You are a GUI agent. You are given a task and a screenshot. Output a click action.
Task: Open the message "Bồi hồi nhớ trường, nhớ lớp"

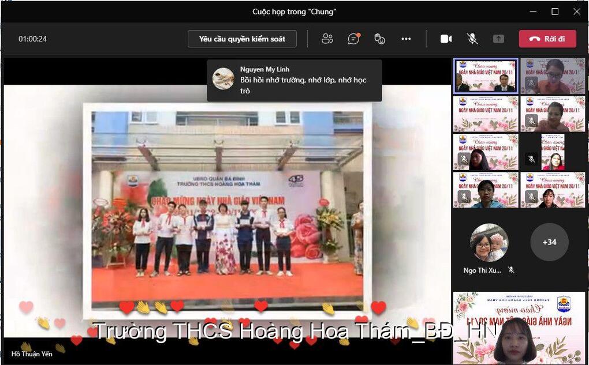303,85
